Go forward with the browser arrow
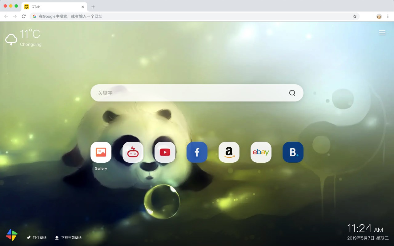The width and height of the screenshot is (394, 246). point(15,16)
